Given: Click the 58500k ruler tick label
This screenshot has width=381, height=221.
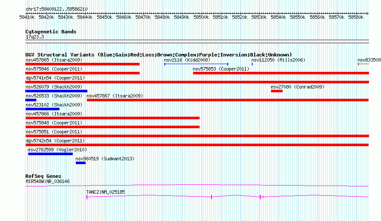Looking at the screenshot, I should [201, 17].
